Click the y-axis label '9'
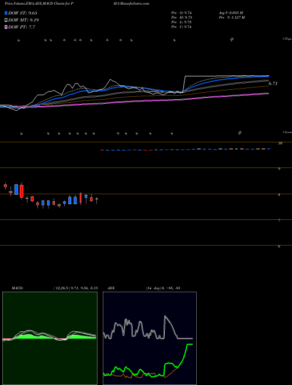This screenshot has height=385, width=292. pos(279,169)
